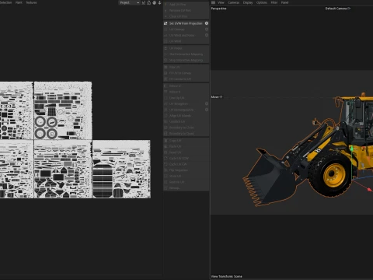Click the Default Camera label
The height and width of the screenshot is (280, 373).
(x=338, y=9)
